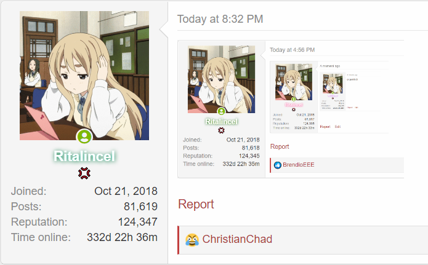Click the large Ritalincel avatar image
The width and height of the screenshot is (428, 265).
84,76
